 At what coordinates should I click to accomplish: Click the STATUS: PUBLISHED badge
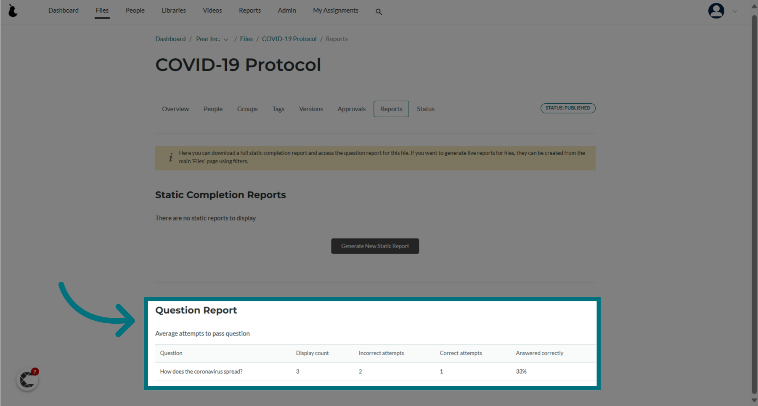pos(568,108)
